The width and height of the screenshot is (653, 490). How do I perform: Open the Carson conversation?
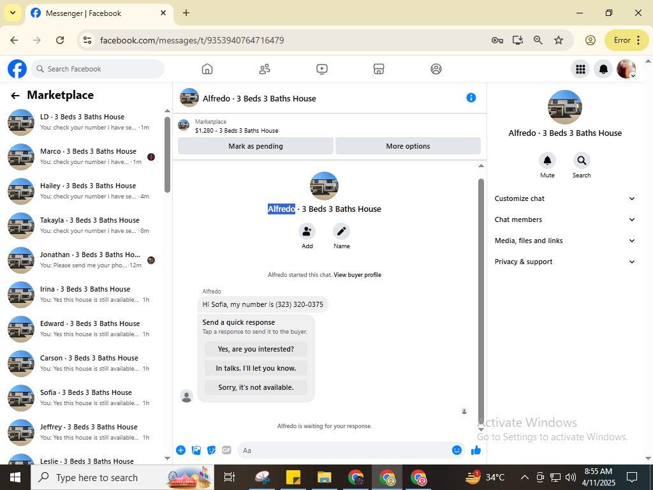pyautogui.click(x=84, y=363)
